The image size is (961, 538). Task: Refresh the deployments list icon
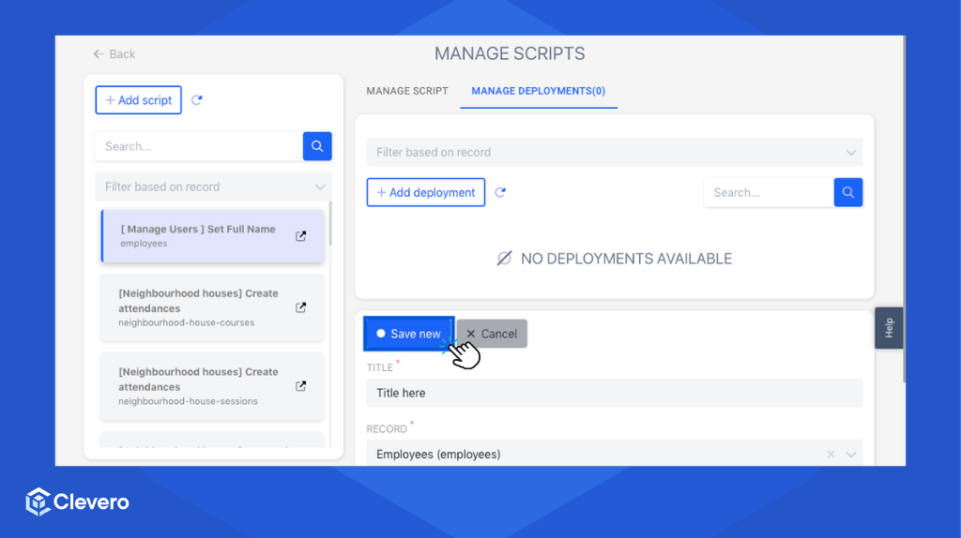500,192
